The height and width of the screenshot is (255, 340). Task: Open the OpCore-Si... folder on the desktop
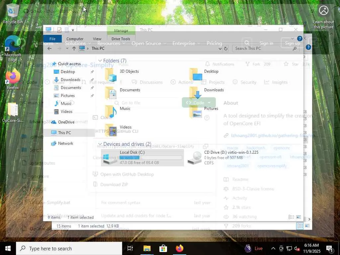pos(13,113)
